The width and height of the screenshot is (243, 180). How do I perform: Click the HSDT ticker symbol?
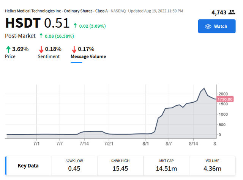(x=23, y=23)
